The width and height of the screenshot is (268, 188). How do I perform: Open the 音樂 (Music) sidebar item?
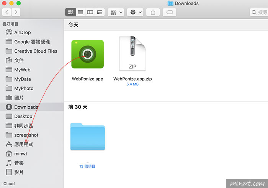pyautogui.click(x=19, y=163)
